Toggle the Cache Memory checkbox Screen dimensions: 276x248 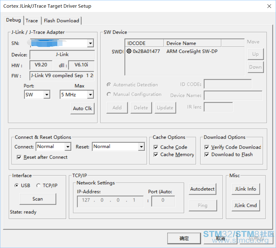tap(156, 155)
